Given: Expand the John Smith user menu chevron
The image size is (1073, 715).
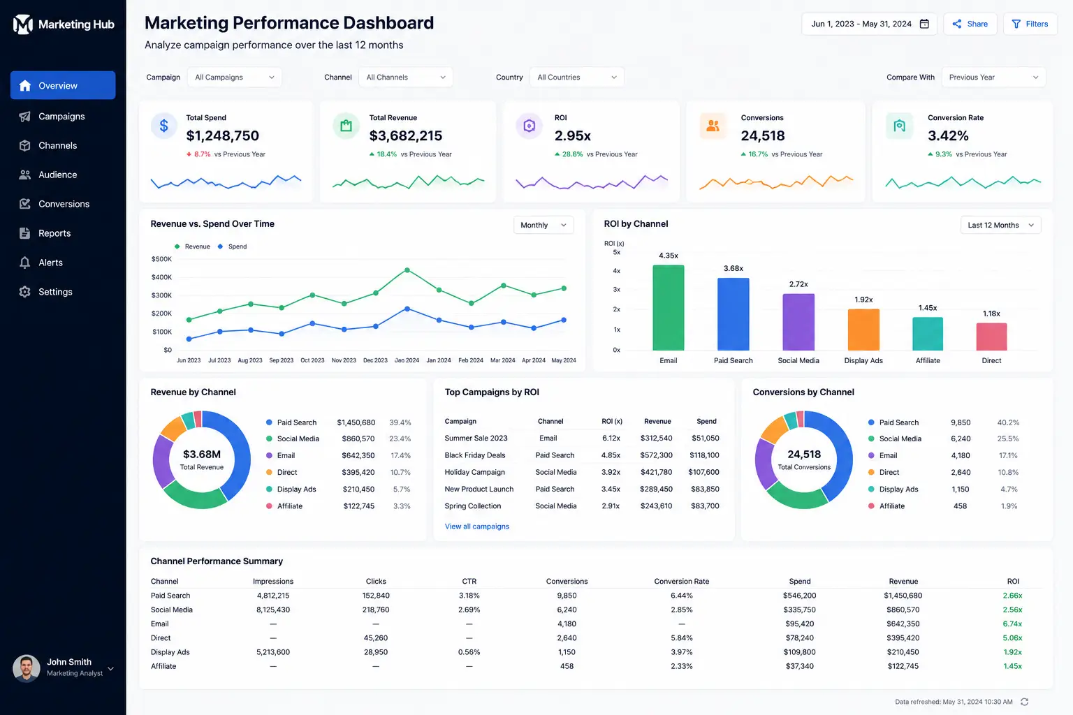Looking at the screenshot, I should click(x=110, y=669).
